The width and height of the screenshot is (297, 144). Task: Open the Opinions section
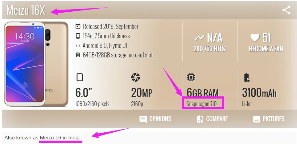coord(155,119)
